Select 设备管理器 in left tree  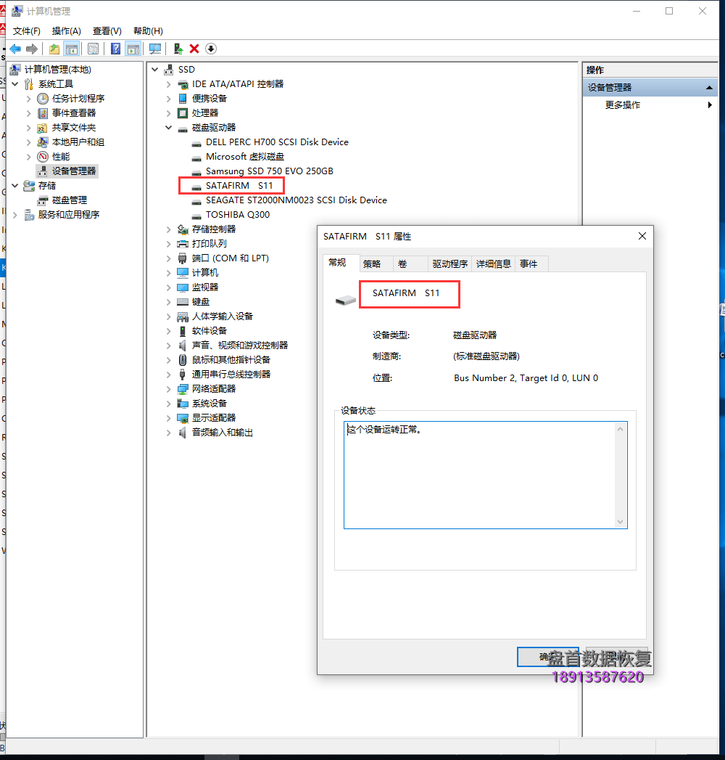click(73, 171)
